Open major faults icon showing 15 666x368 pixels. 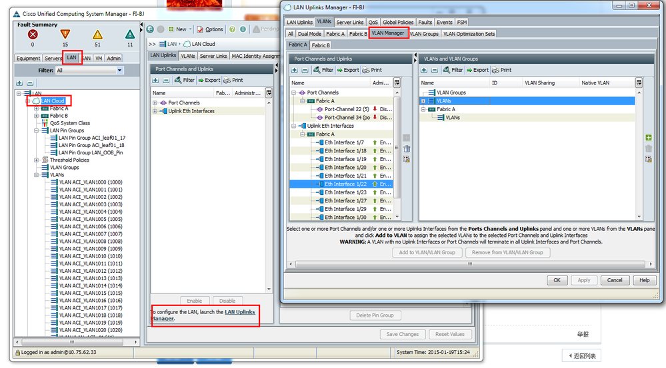pyautogui.click(x=65, y=35)
